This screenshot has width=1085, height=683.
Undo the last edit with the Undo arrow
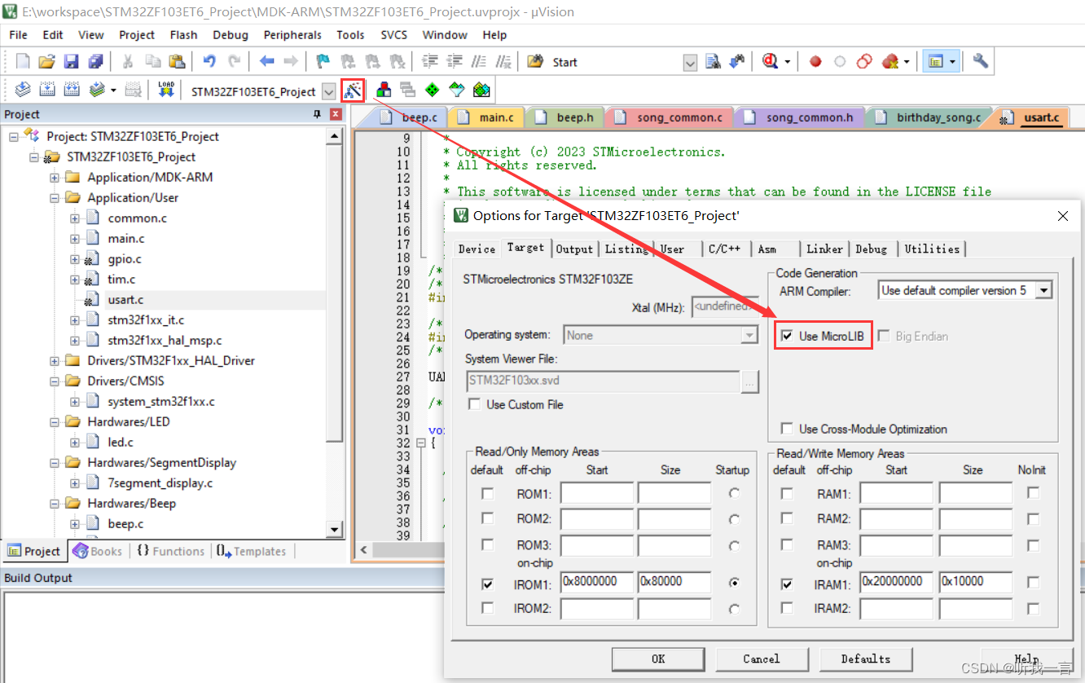pyautogui.click(x=209, y=62)
